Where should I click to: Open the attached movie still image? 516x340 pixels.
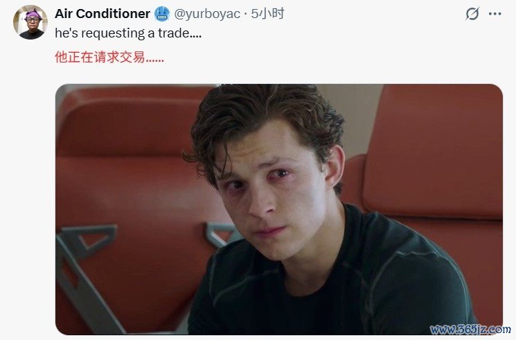278,210
